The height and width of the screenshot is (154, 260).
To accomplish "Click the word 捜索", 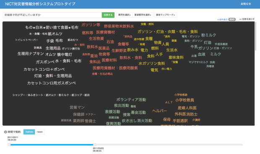I will click(x=127, y=115).
